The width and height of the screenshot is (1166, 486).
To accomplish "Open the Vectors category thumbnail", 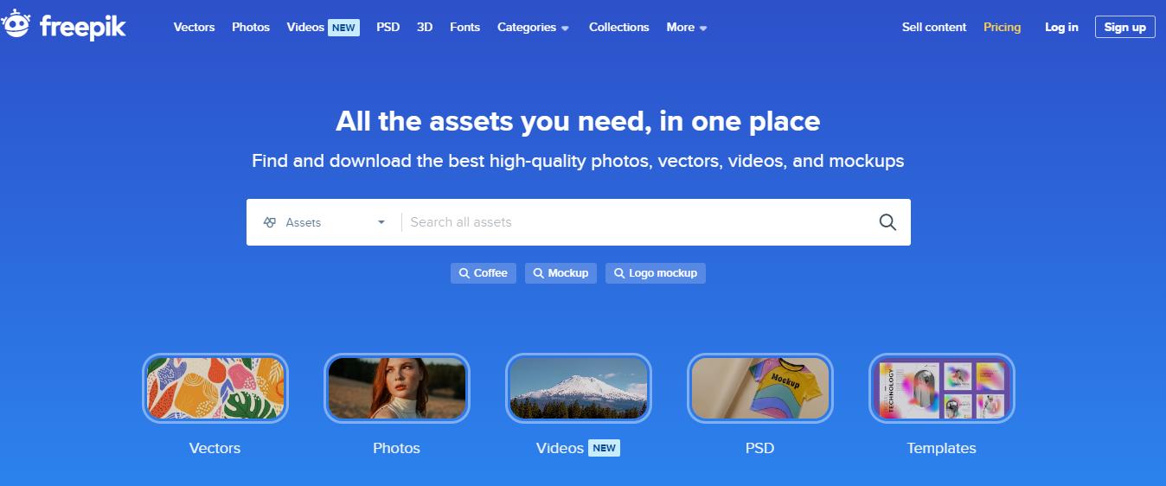I will click(215, 388).
